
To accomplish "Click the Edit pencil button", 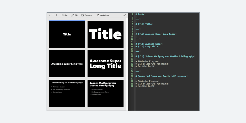I will click(74, 15).
